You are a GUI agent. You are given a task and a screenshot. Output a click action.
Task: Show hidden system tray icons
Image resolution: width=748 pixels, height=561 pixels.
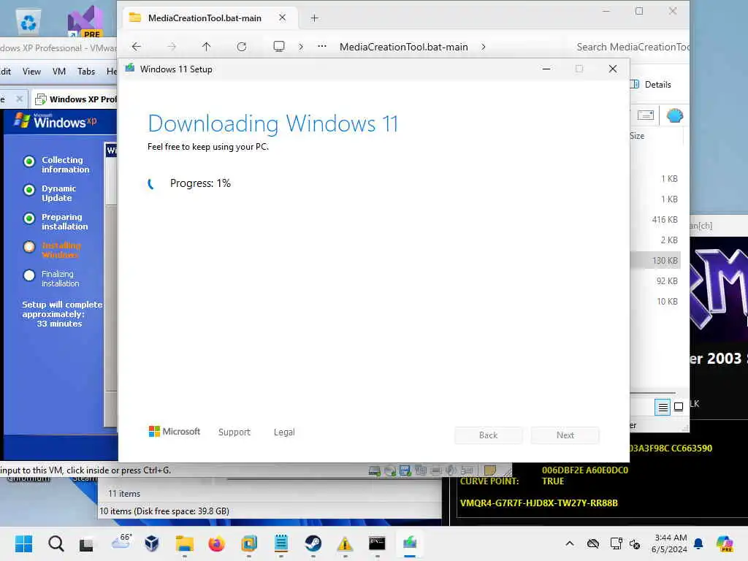point(570,543)
